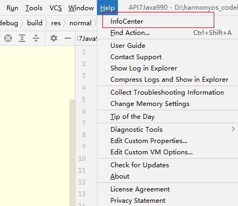
Task: Select Compress Logs and Show in Explorer
Action: point(167,80)
